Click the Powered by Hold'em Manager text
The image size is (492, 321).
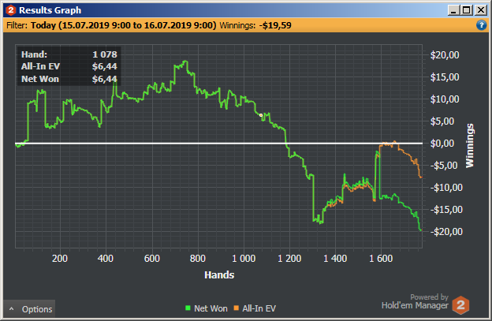pos(415,301)
